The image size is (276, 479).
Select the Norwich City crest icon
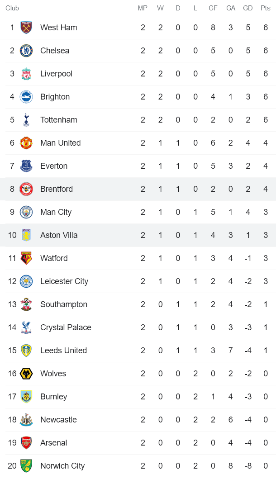pyautogui.click(x=26, y=466)
